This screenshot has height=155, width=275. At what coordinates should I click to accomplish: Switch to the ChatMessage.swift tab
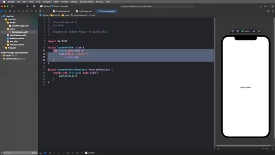coord(61,11)
